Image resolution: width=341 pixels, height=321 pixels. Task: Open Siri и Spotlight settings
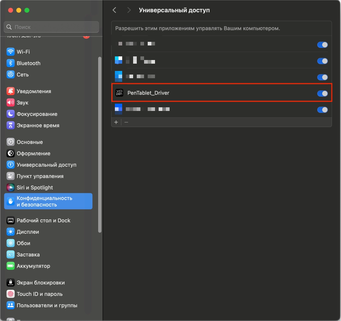[35, 188]
